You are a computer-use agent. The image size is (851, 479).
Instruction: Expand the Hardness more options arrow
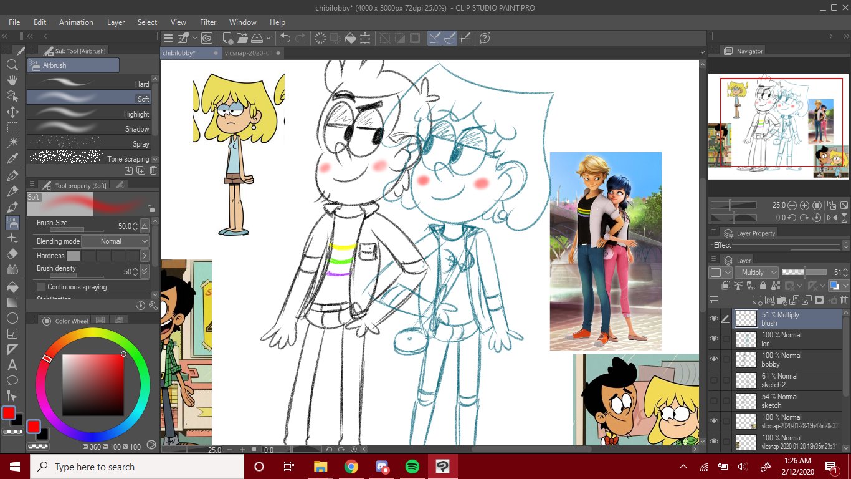coord(145,256)
